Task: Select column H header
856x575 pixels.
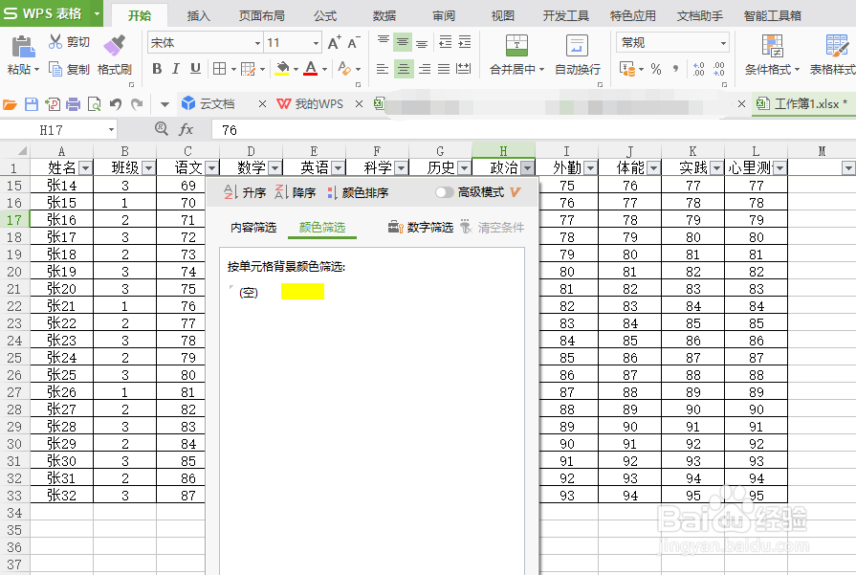Action: [x=503, y=151]
